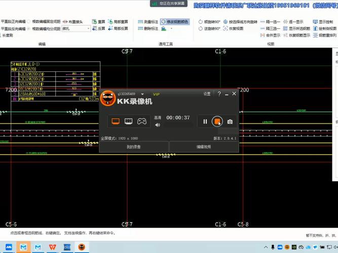
Task: Stop recording in KK录像机
Action: [x=217, y=121]
